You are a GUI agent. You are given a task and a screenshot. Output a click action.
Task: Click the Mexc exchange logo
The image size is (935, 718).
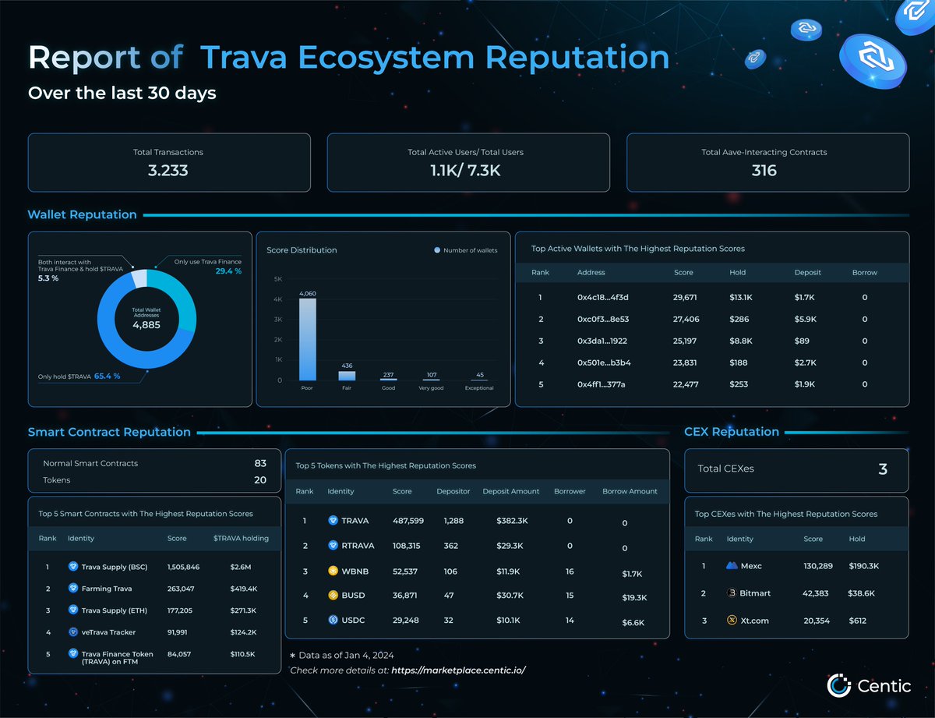click(x=732, y=566)
